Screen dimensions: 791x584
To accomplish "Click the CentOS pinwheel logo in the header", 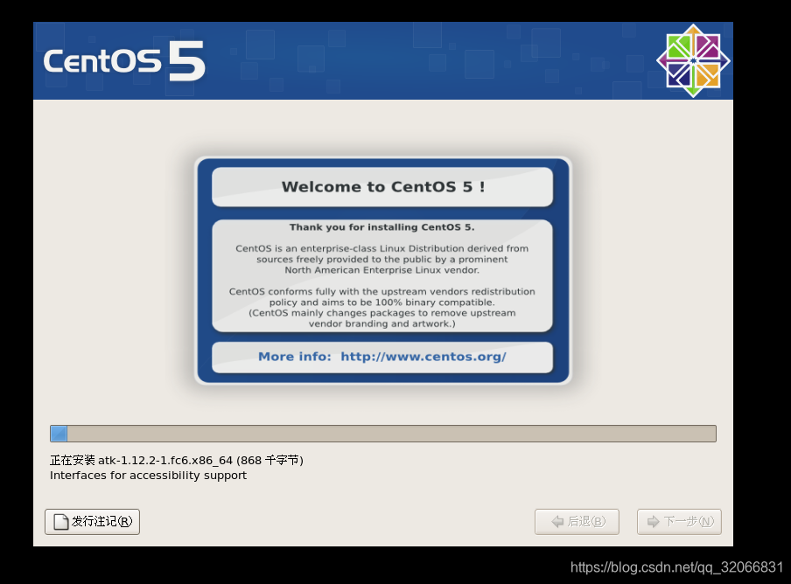I will coord(693,60).
